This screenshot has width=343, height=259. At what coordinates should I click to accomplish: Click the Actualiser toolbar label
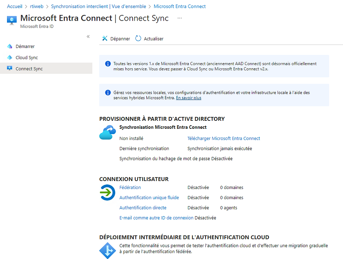[x=154, y=39]
